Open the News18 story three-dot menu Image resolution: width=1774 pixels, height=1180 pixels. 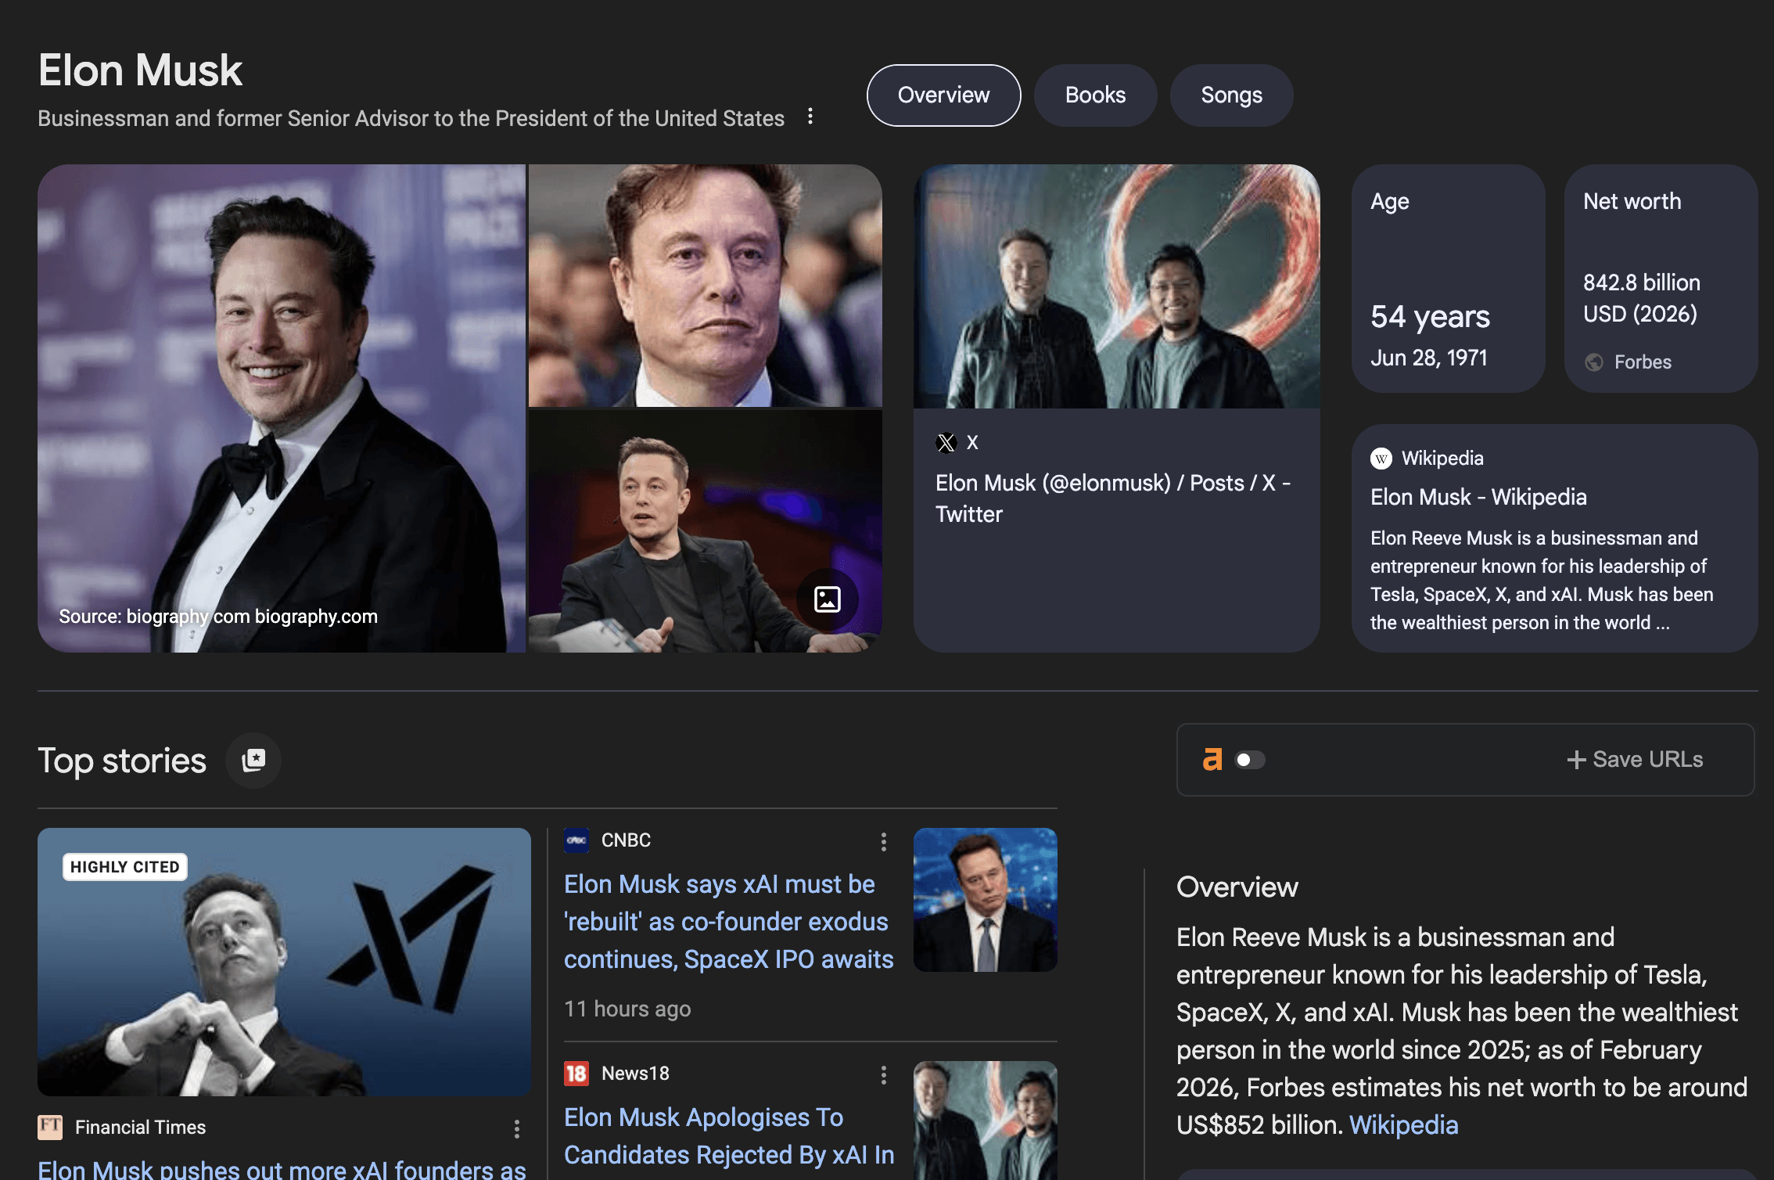884,1075
